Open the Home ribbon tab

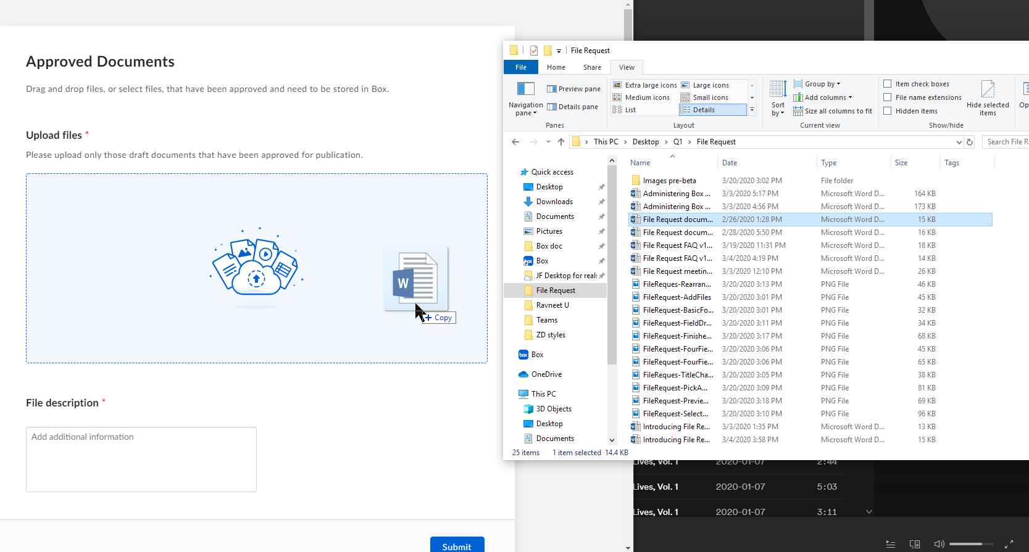[556, 67]
